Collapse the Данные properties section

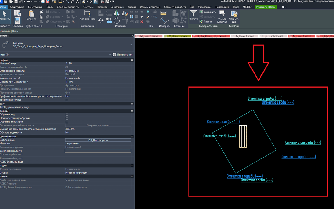pyautogui.click(x=132, y=176)
